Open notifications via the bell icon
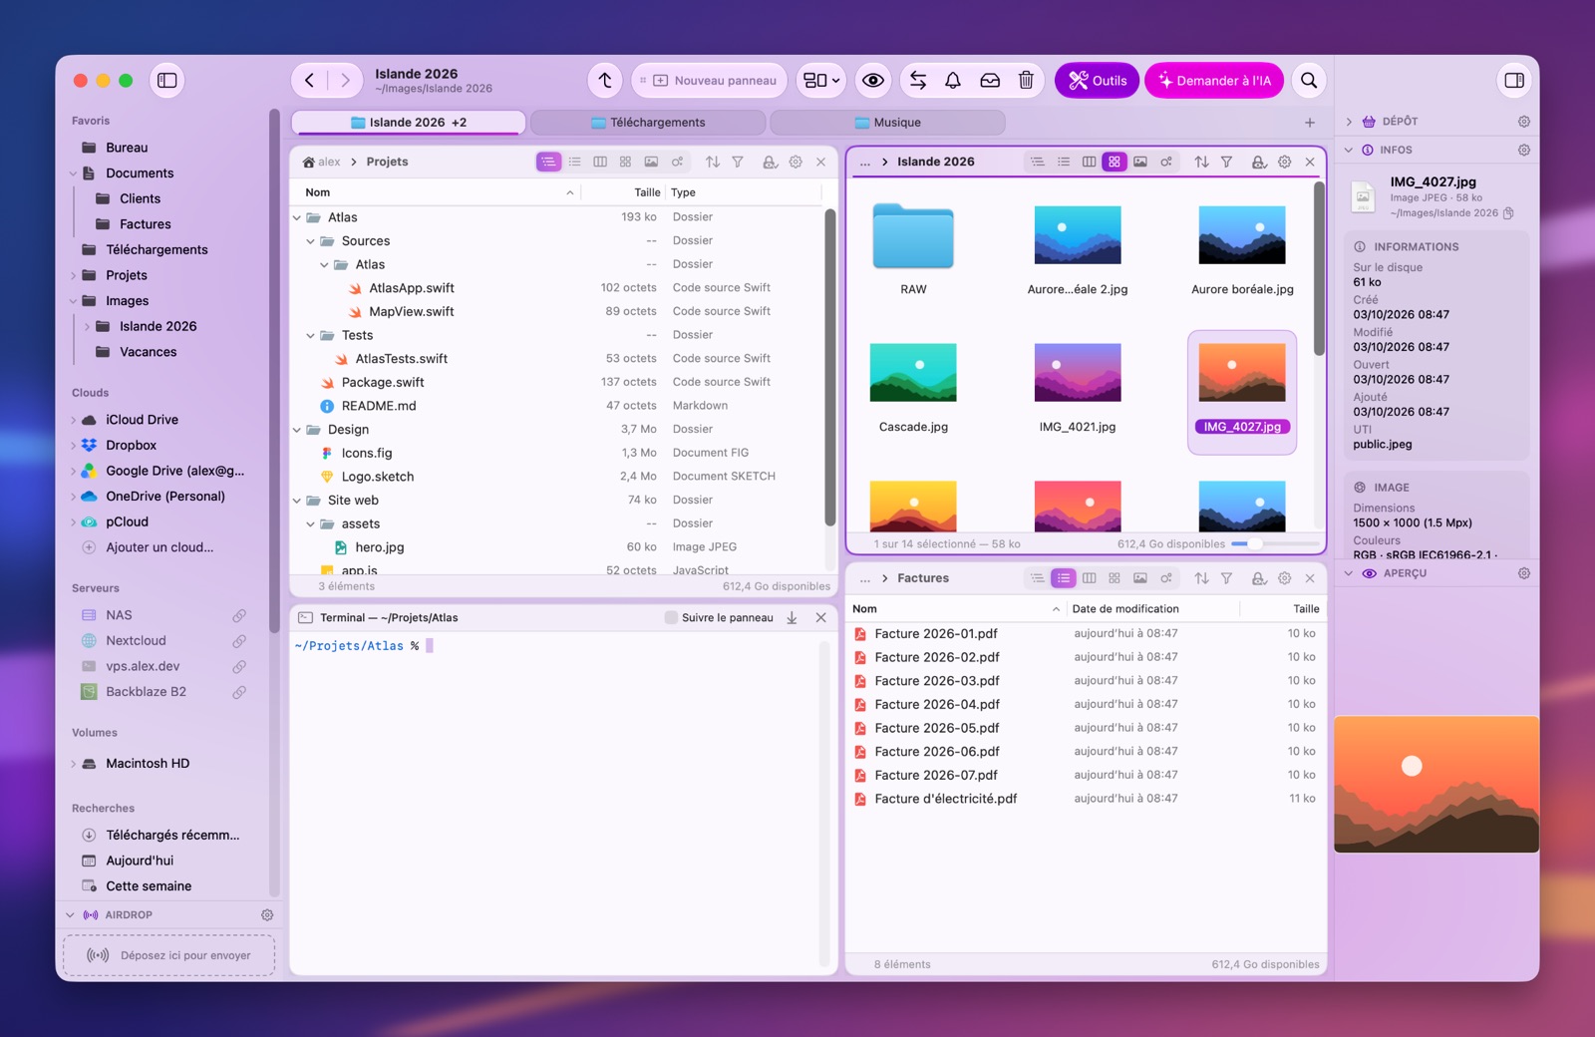 click(953, 81)
